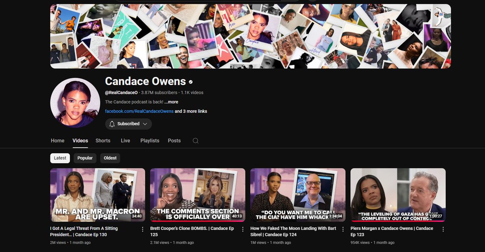Screen dimensions: 485x252
Task: Open the Home tab
Action: (57, 141)
